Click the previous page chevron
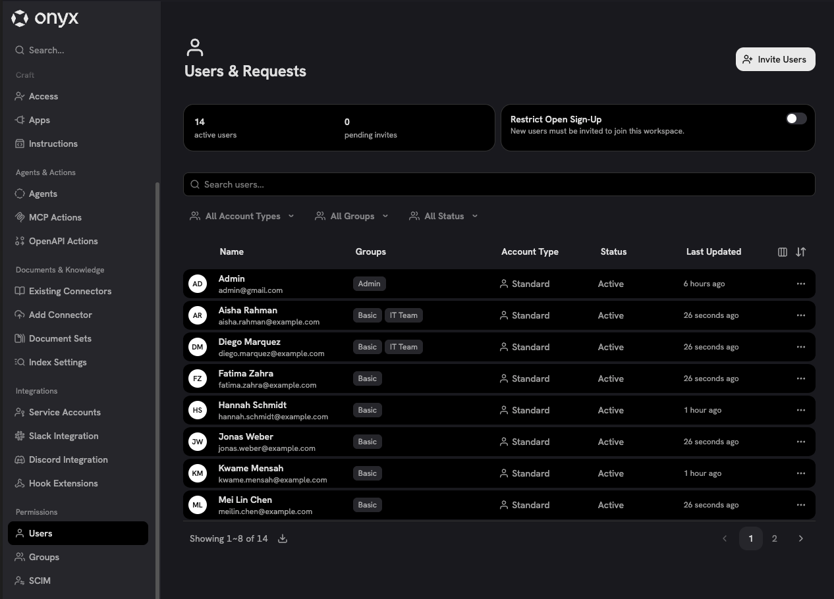834x599 pixels. click(x=725, y=538)
